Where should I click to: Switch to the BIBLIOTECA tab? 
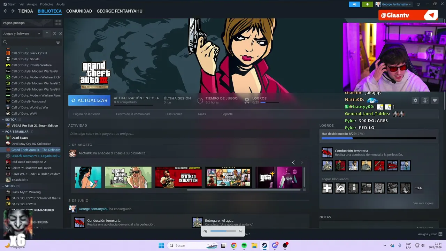pyautogui.click(x=49, y=11)
